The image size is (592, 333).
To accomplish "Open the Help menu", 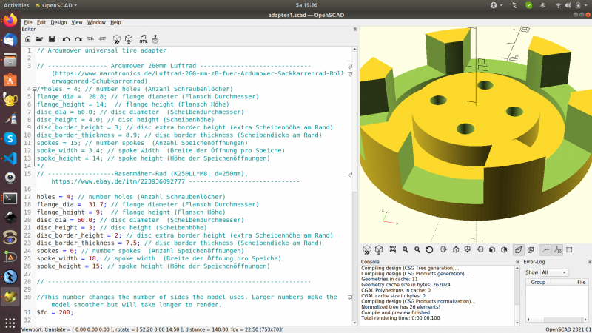I will tap(115, 22).
